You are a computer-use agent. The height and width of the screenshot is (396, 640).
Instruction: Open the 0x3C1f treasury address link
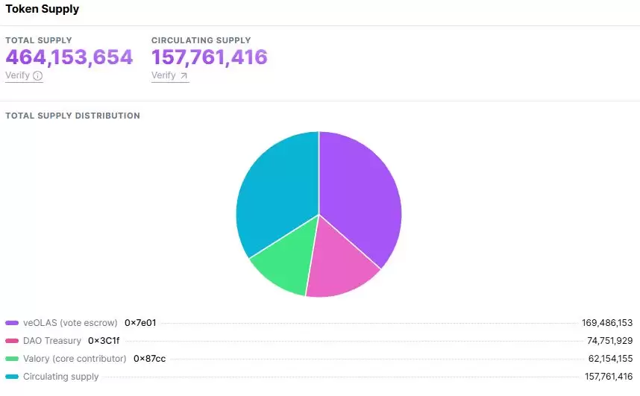tap(104, 341)
